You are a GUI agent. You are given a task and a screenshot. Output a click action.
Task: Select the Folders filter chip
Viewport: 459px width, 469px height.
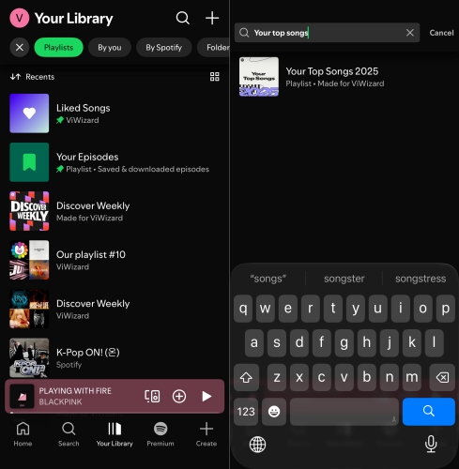213,48
